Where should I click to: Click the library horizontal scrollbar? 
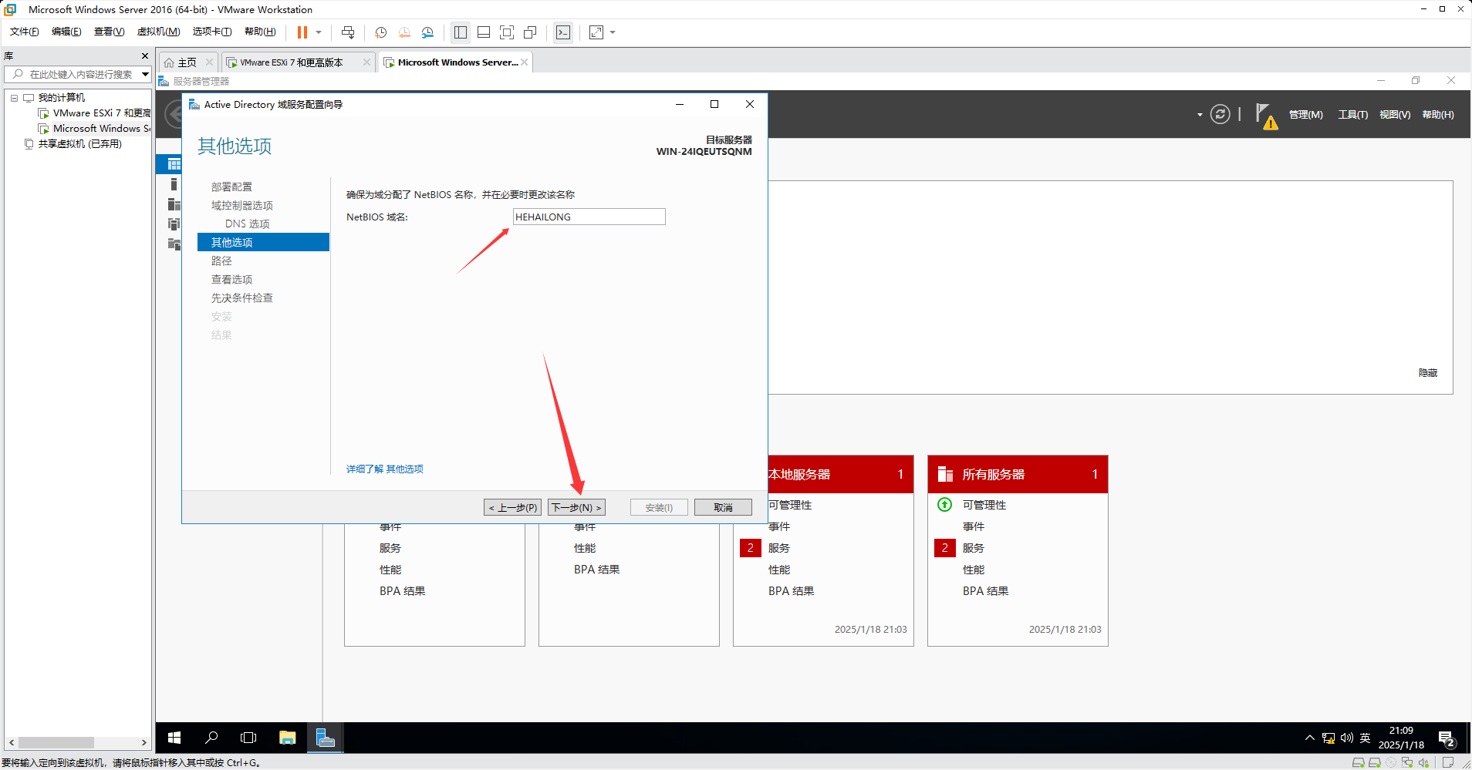(56, 742)
